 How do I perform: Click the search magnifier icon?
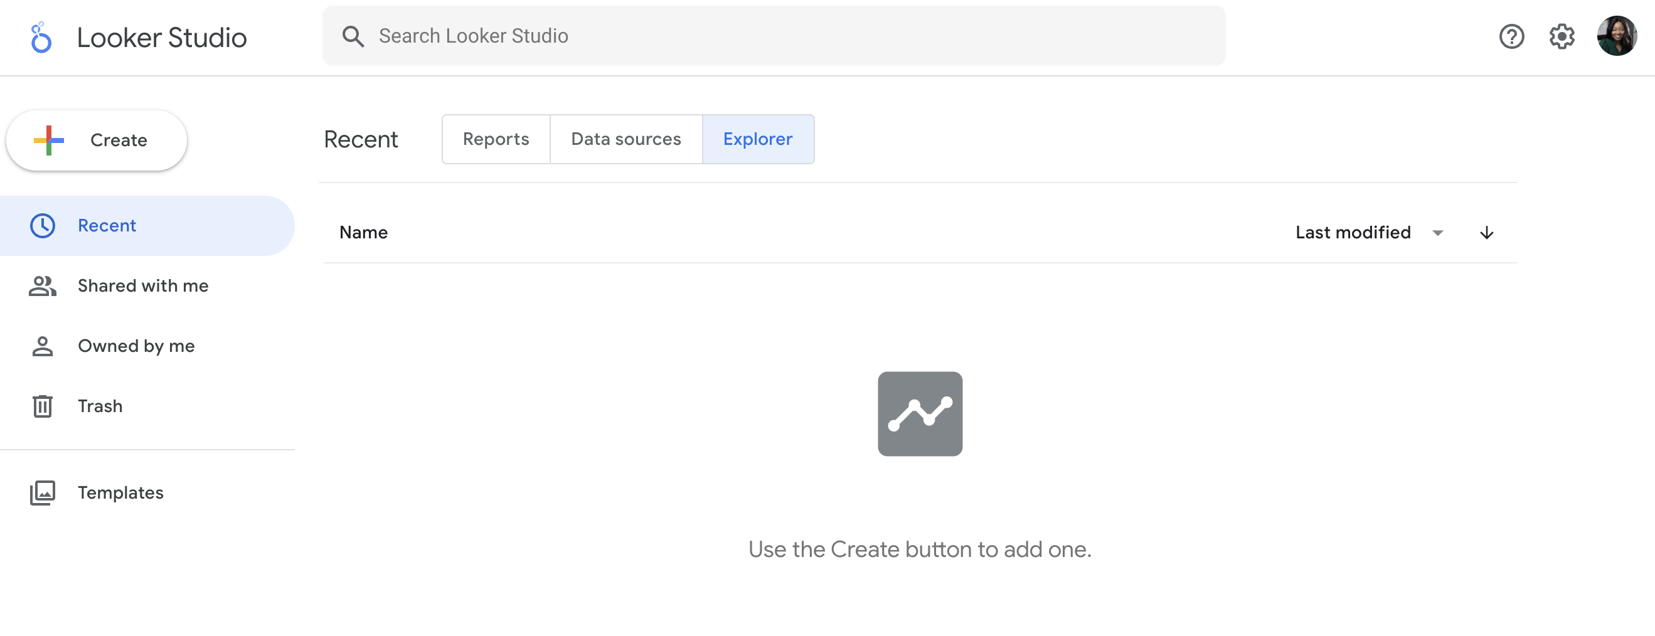click(x=353, y=36)
